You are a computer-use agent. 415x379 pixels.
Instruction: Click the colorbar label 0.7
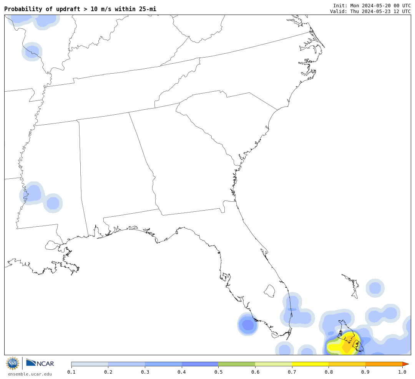click(x=292, y=372)
